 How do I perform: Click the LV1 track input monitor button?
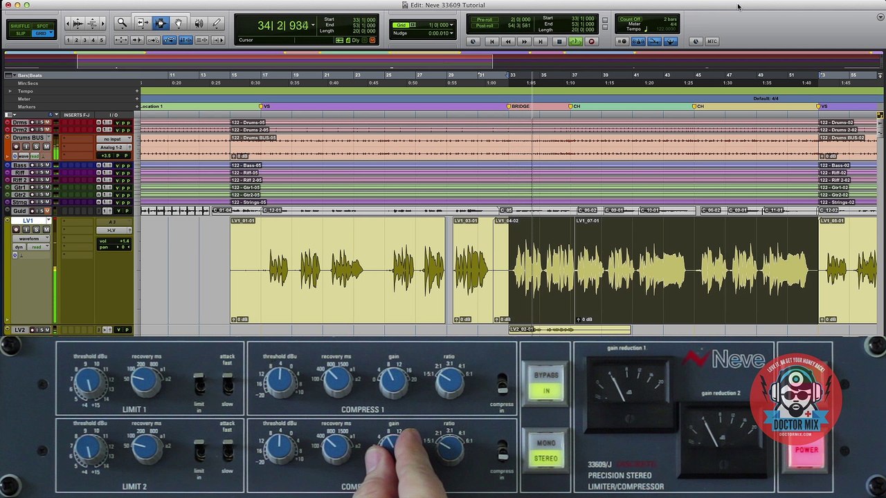point(26,230)
